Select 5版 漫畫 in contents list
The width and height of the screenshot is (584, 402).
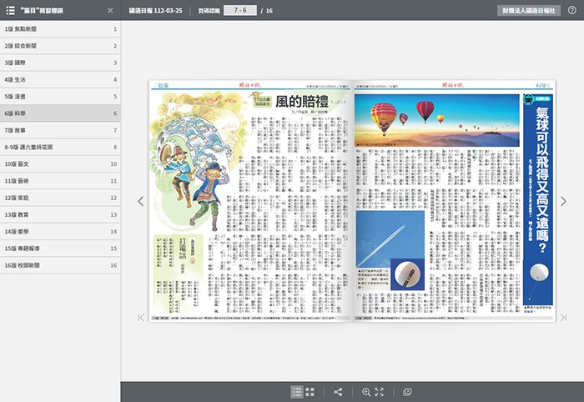(x=60, y=96)
